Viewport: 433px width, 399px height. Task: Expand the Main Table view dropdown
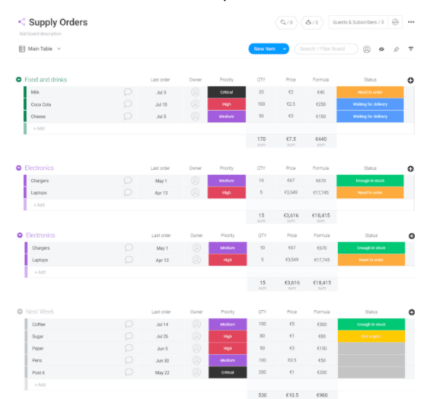[x=59, y=49]
